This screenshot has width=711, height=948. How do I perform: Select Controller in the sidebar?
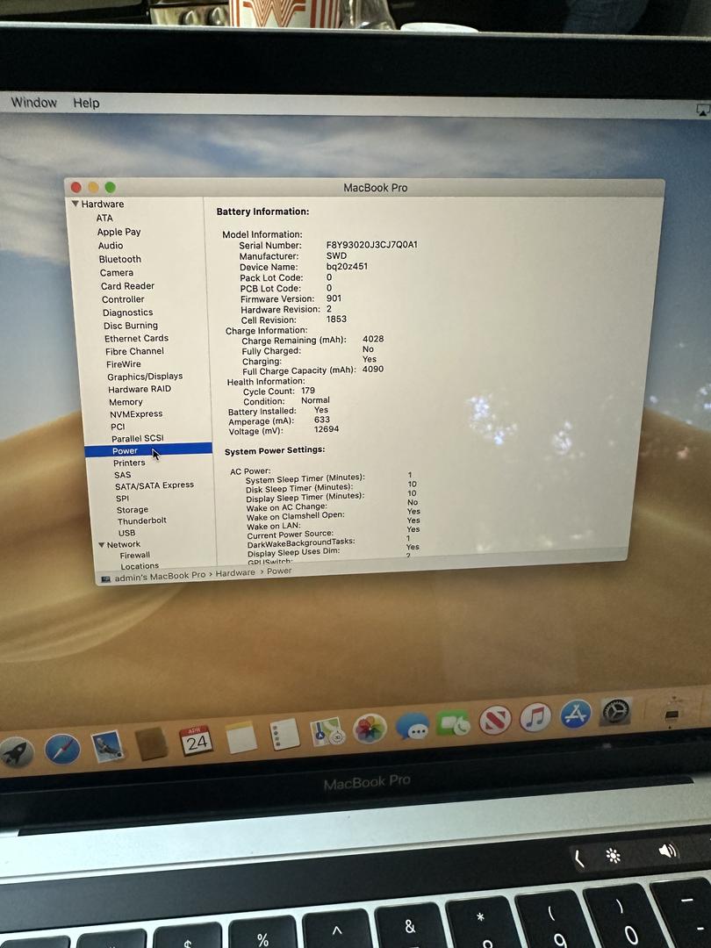coord(123,299)
